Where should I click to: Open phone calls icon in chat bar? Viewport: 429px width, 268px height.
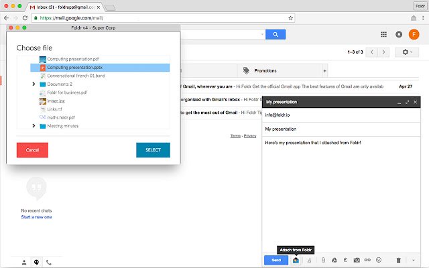click(x=49, y=262)
